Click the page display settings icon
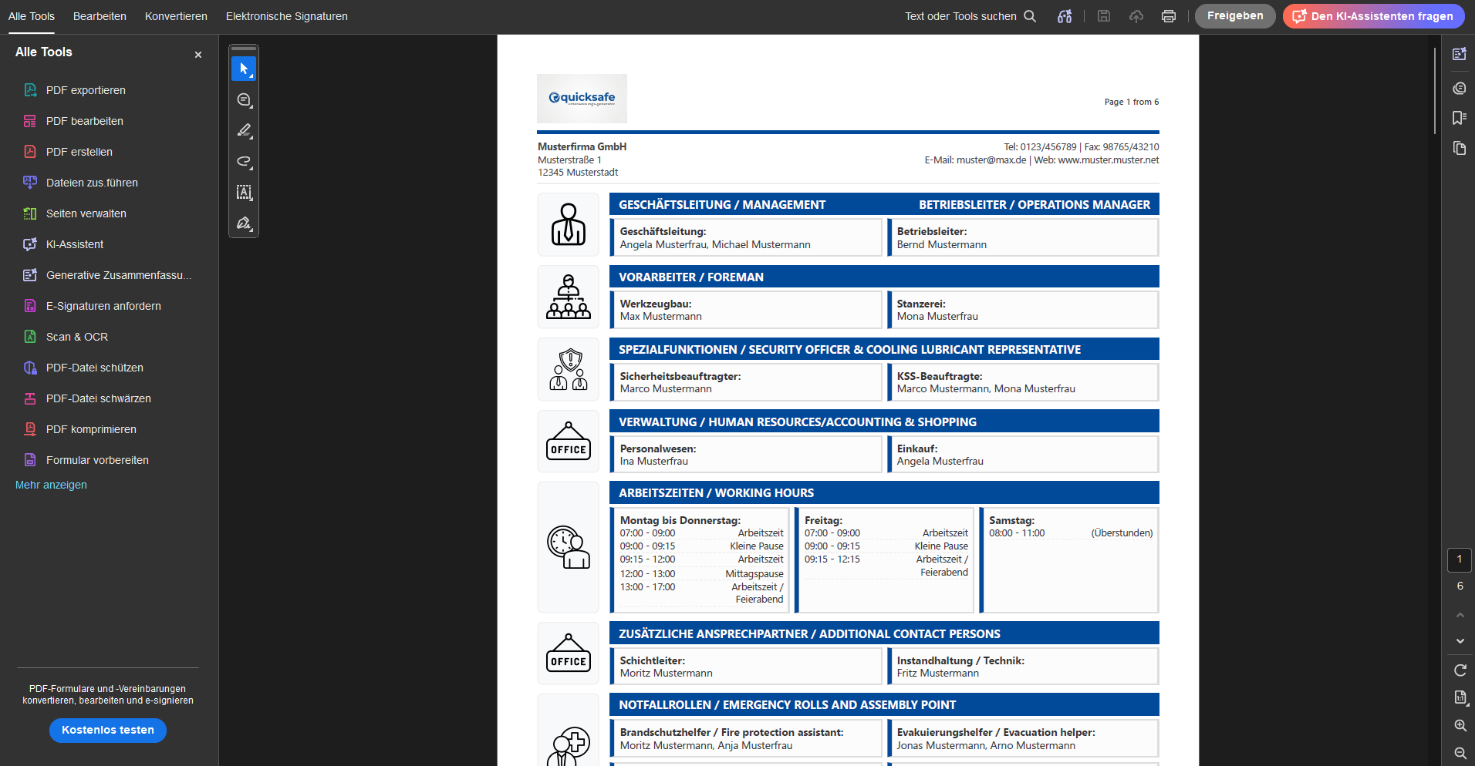Screen dimensions: 1475x766 tap(1460, 697)
